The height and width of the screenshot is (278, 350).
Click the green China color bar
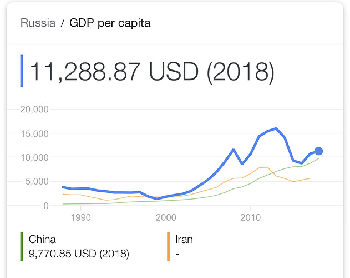[x=22, y=246]
